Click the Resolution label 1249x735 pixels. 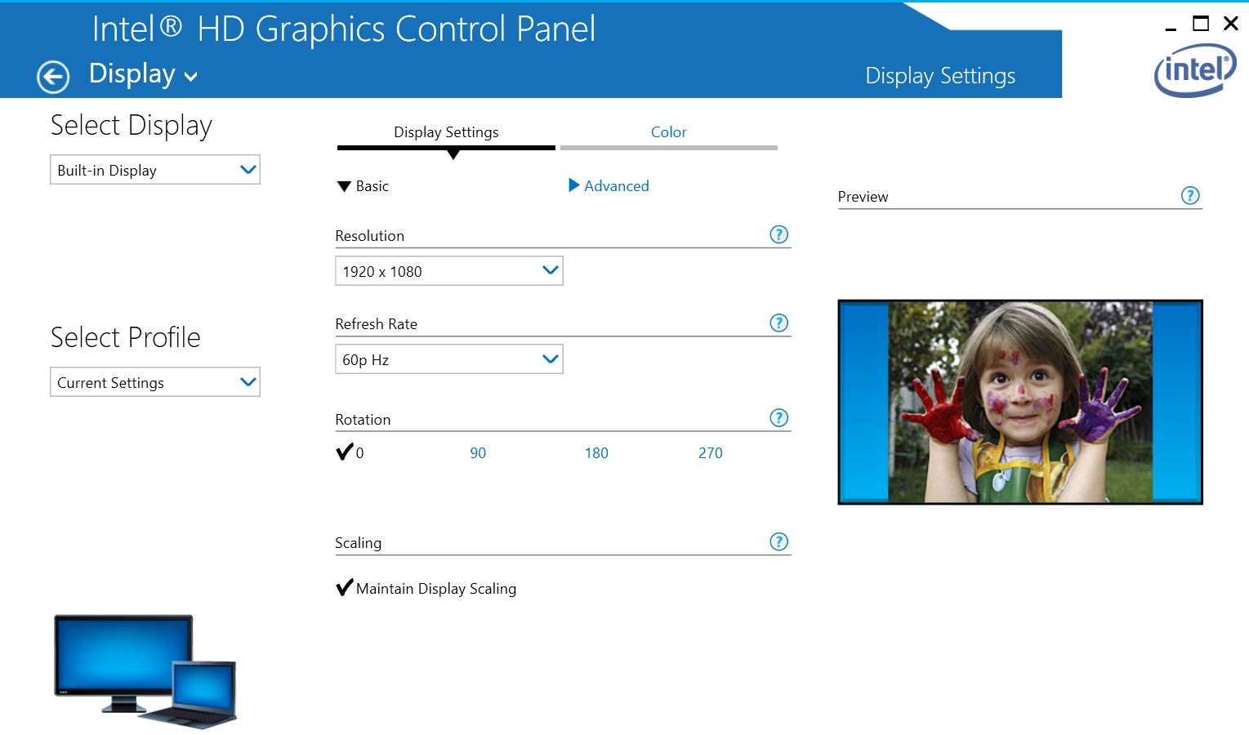point(370,236)
